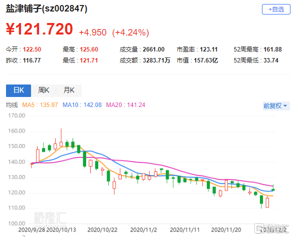292x237 pixels.
Task: Click the 最低 value 121.71
Action: click(89, 60)
